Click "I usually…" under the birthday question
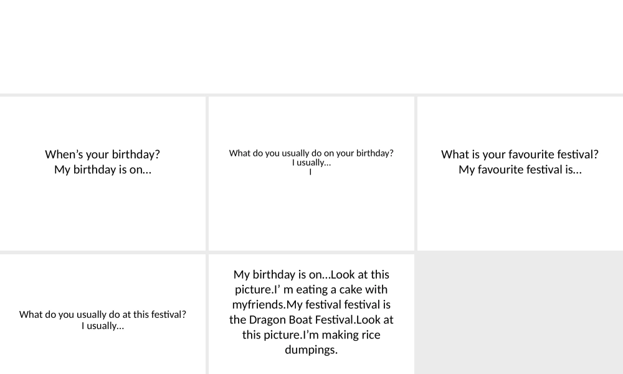This screenshot has width=623, height=374. tap(311, 163)
